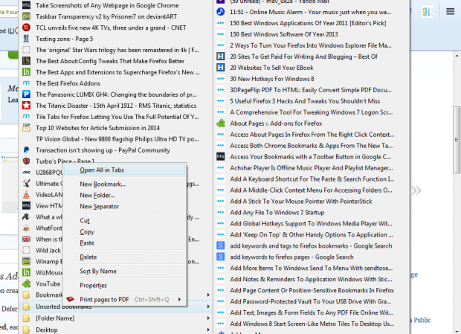
Task: Open 5 Useful Firefox 3 Hacks And Tweaks
Action: (x=305, y=101)
